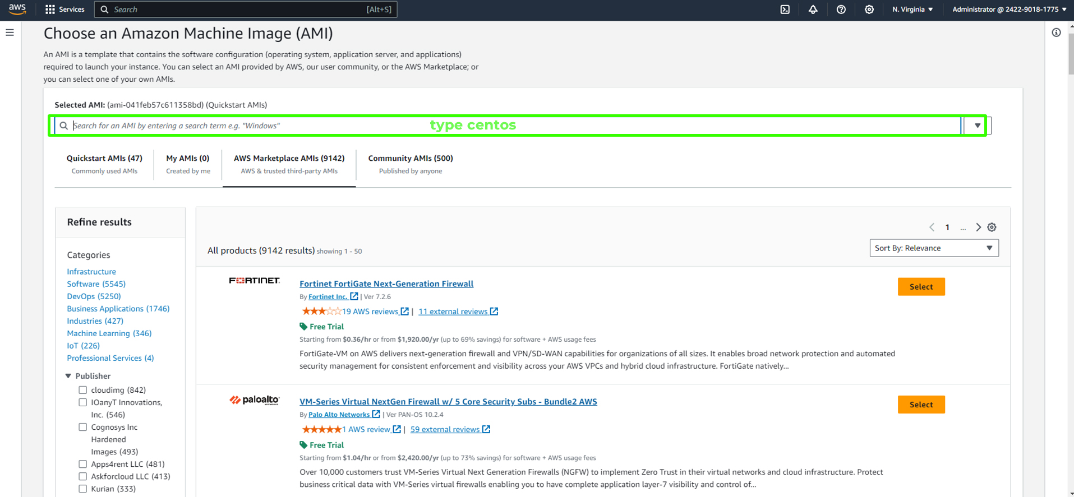1074x497 pixels.
Task: Filter by Business Applications category
Action: (118, 309)
